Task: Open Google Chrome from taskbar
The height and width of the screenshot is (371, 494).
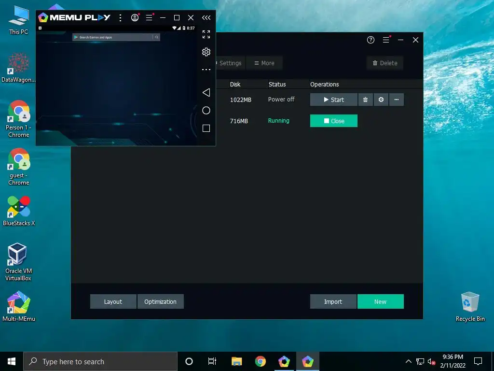Action: pyautogui.click(x=260, y=361)
